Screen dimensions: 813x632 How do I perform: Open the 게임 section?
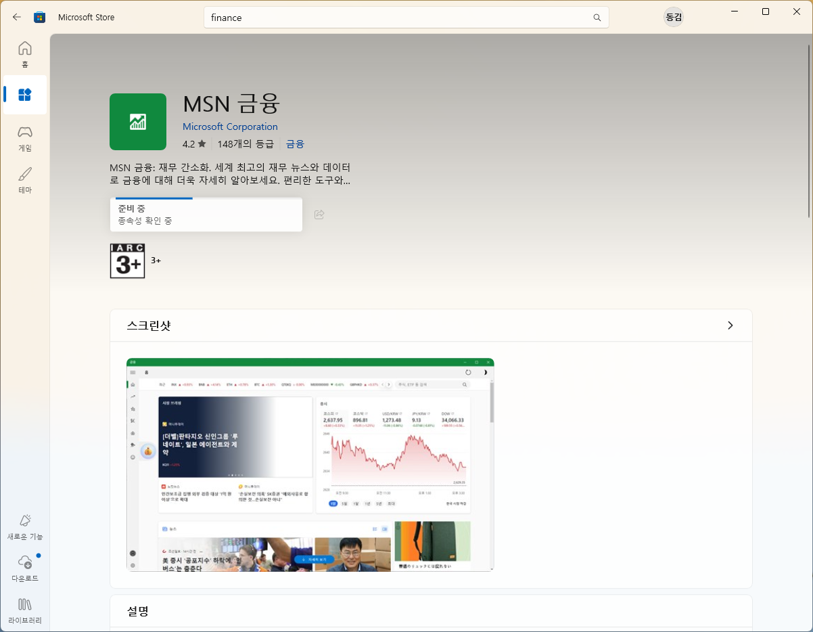click(25, 138)
